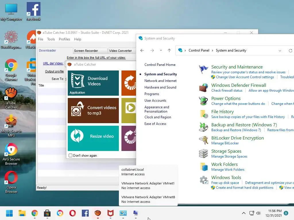Select the Downloader tab
The width and height of the screenshot is (294, 220).
coord(55,50)
